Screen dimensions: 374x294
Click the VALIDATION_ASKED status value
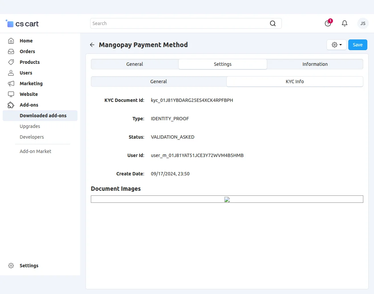(172, 137)
